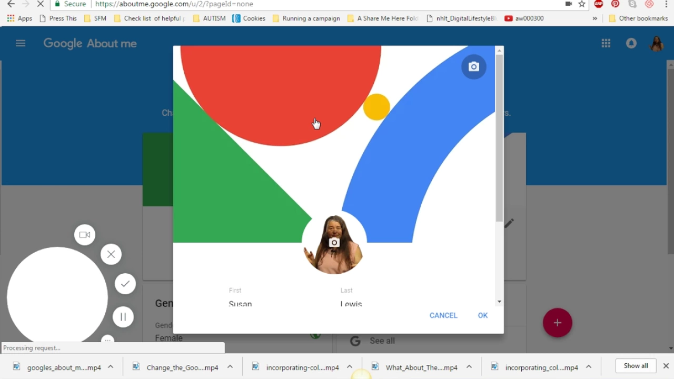Close the downloads bar
Screen dimensions: 674x379
(x=666, y=366)
